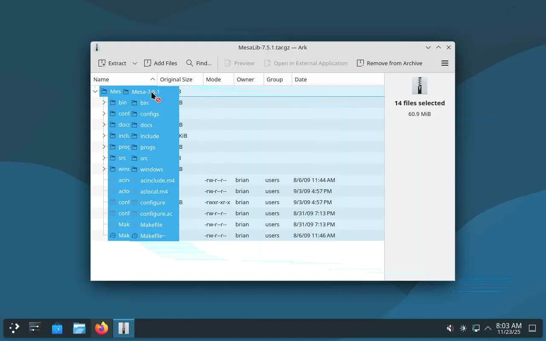Open the network connections tray icon
This screenshot has width=546, height=341.
click(476, 328)
